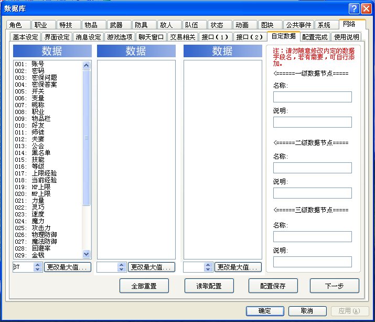
Task: Click the third-level node 说明 field
Action: click(x=313, y=262)
